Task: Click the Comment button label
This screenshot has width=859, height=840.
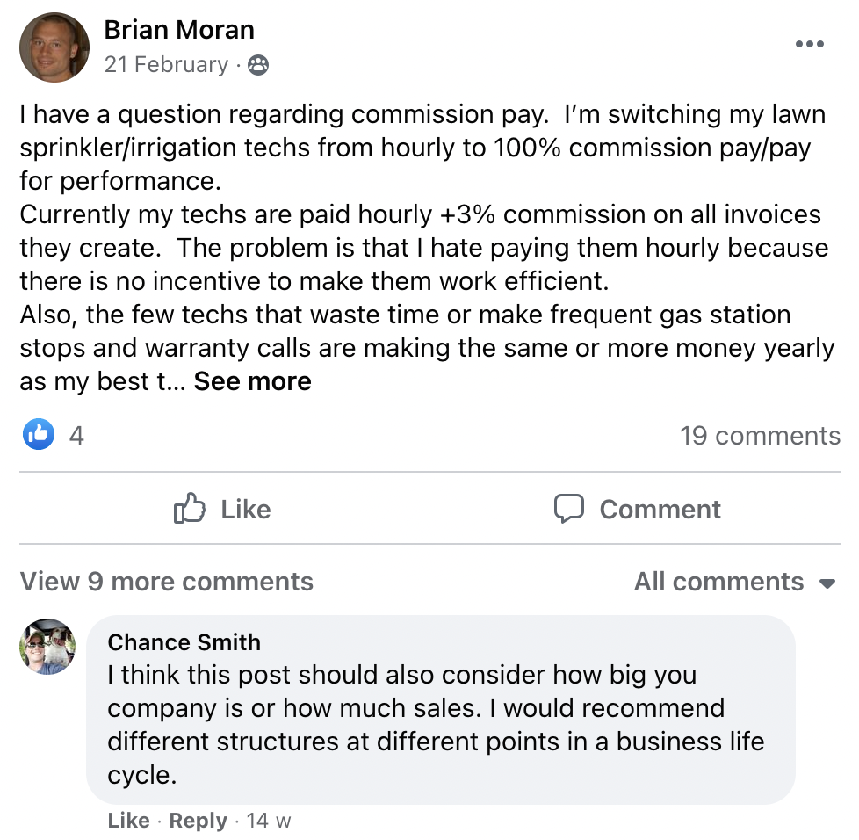Action: click(660, 509)
